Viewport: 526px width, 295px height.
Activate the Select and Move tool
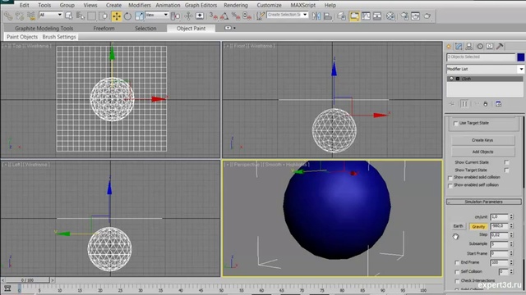coord(117,16)
